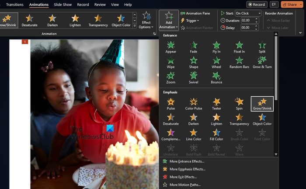Viewport: 306px width, 189px height.
Task: Choose Darken in the Emphasis dropdown list
Action: [193, 119]
